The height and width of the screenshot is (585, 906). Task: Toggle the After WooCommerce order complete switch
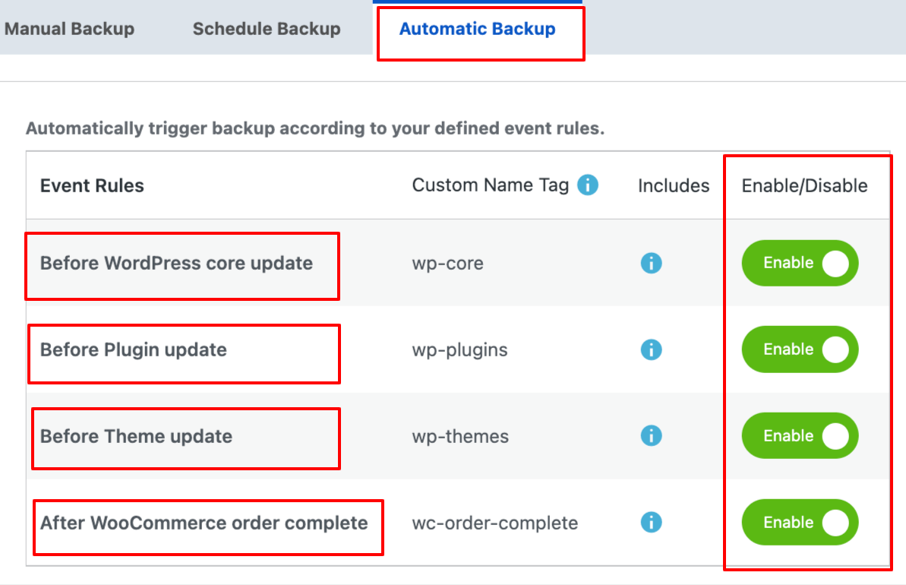coord(800,522)
